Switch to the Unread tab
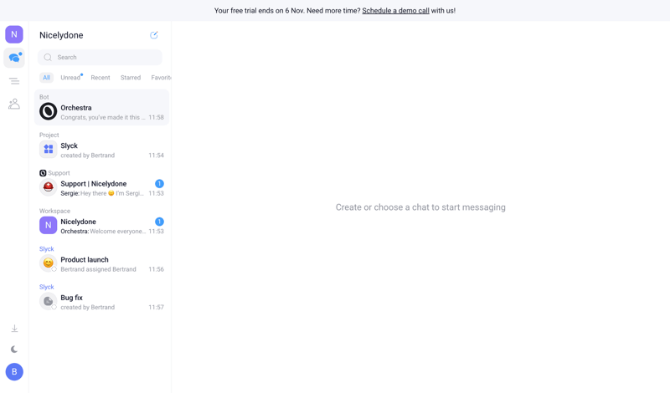Viewport: 670px width, 393px height. coord(70,78)
